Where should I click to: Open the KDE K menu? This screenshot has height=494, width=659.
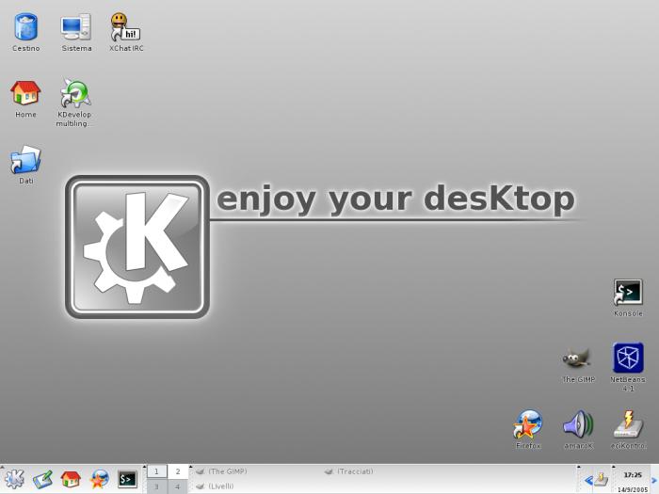(x=14, y=479)
